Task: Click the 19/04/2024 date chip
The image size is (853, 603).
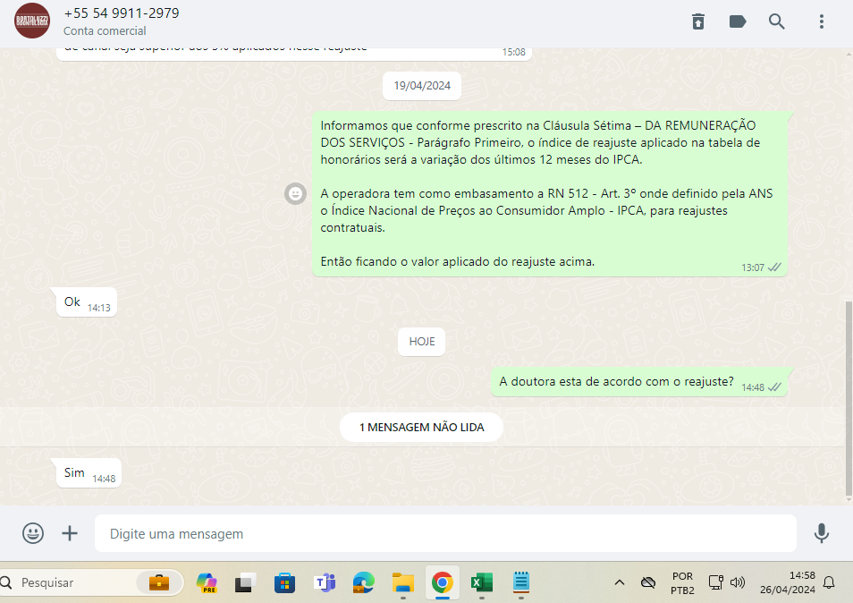Action: (x=422, y=86)
